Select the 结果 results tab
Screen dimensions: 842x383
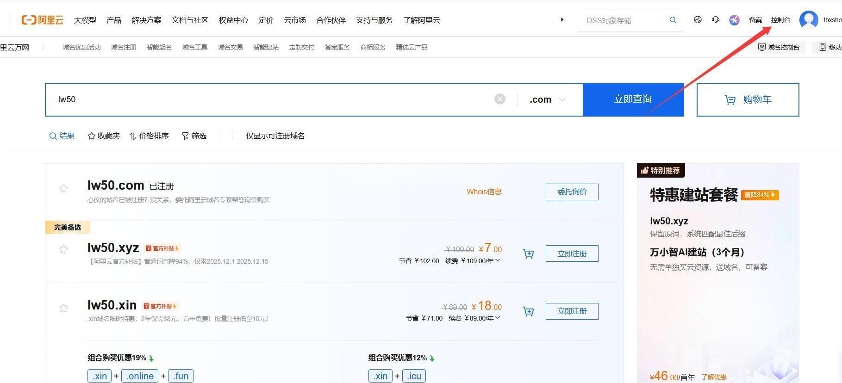pos(62,136)
